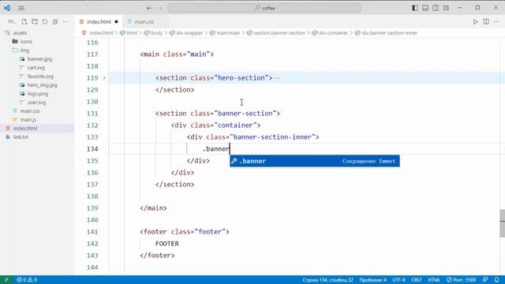Click folded code ellipsis after hero-section
Viewport: 505px width, 284px height.
pos(277,78)
